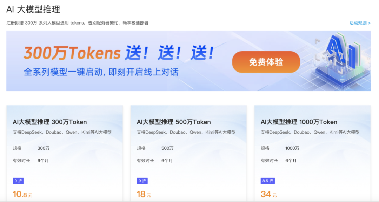Viewport: 379px width, 202px height.
Task: Click the 9 折 badge in the 500万Token card
Action: point(142,181)
